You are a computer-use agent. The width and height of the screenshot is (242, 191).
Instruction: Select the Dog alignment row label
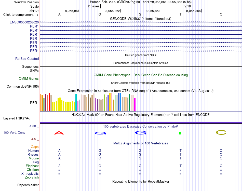[36, 162]
